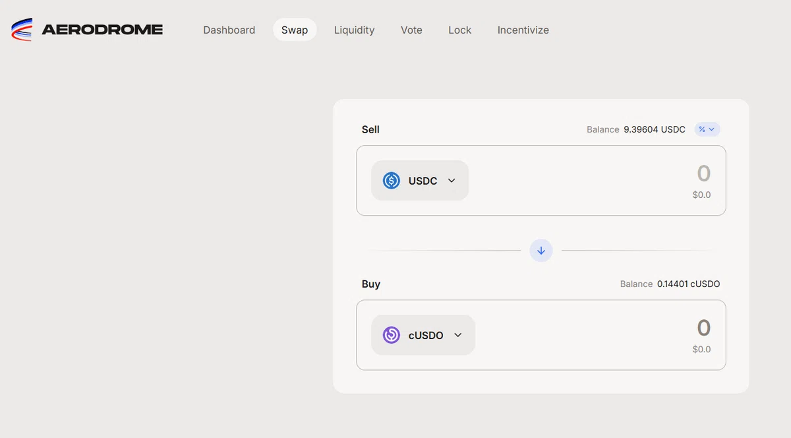
Task: Open the Vote page
Action: pyautogui.click(x=411, y=30)
